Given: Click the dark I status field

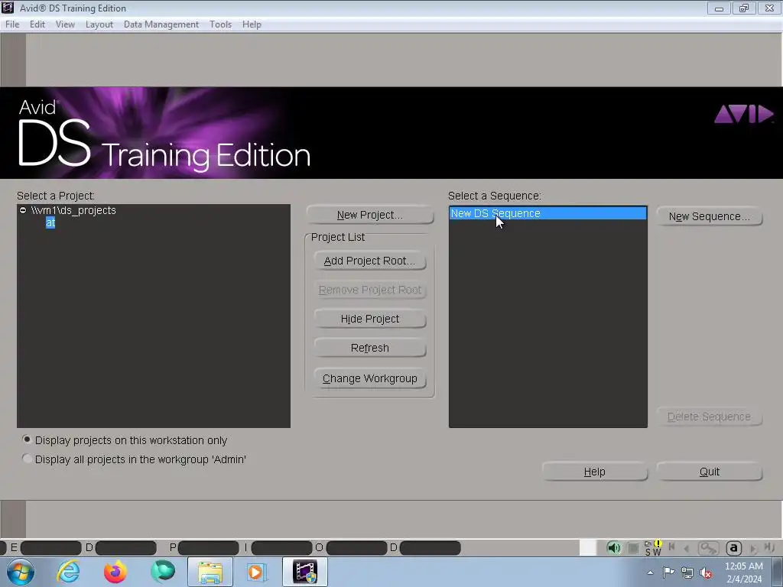Looking at the screenshot, I should [281, 548].
